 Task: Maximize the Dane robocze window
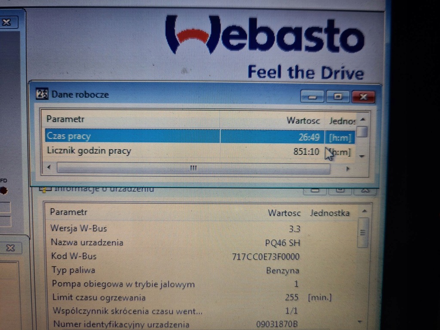338,97
